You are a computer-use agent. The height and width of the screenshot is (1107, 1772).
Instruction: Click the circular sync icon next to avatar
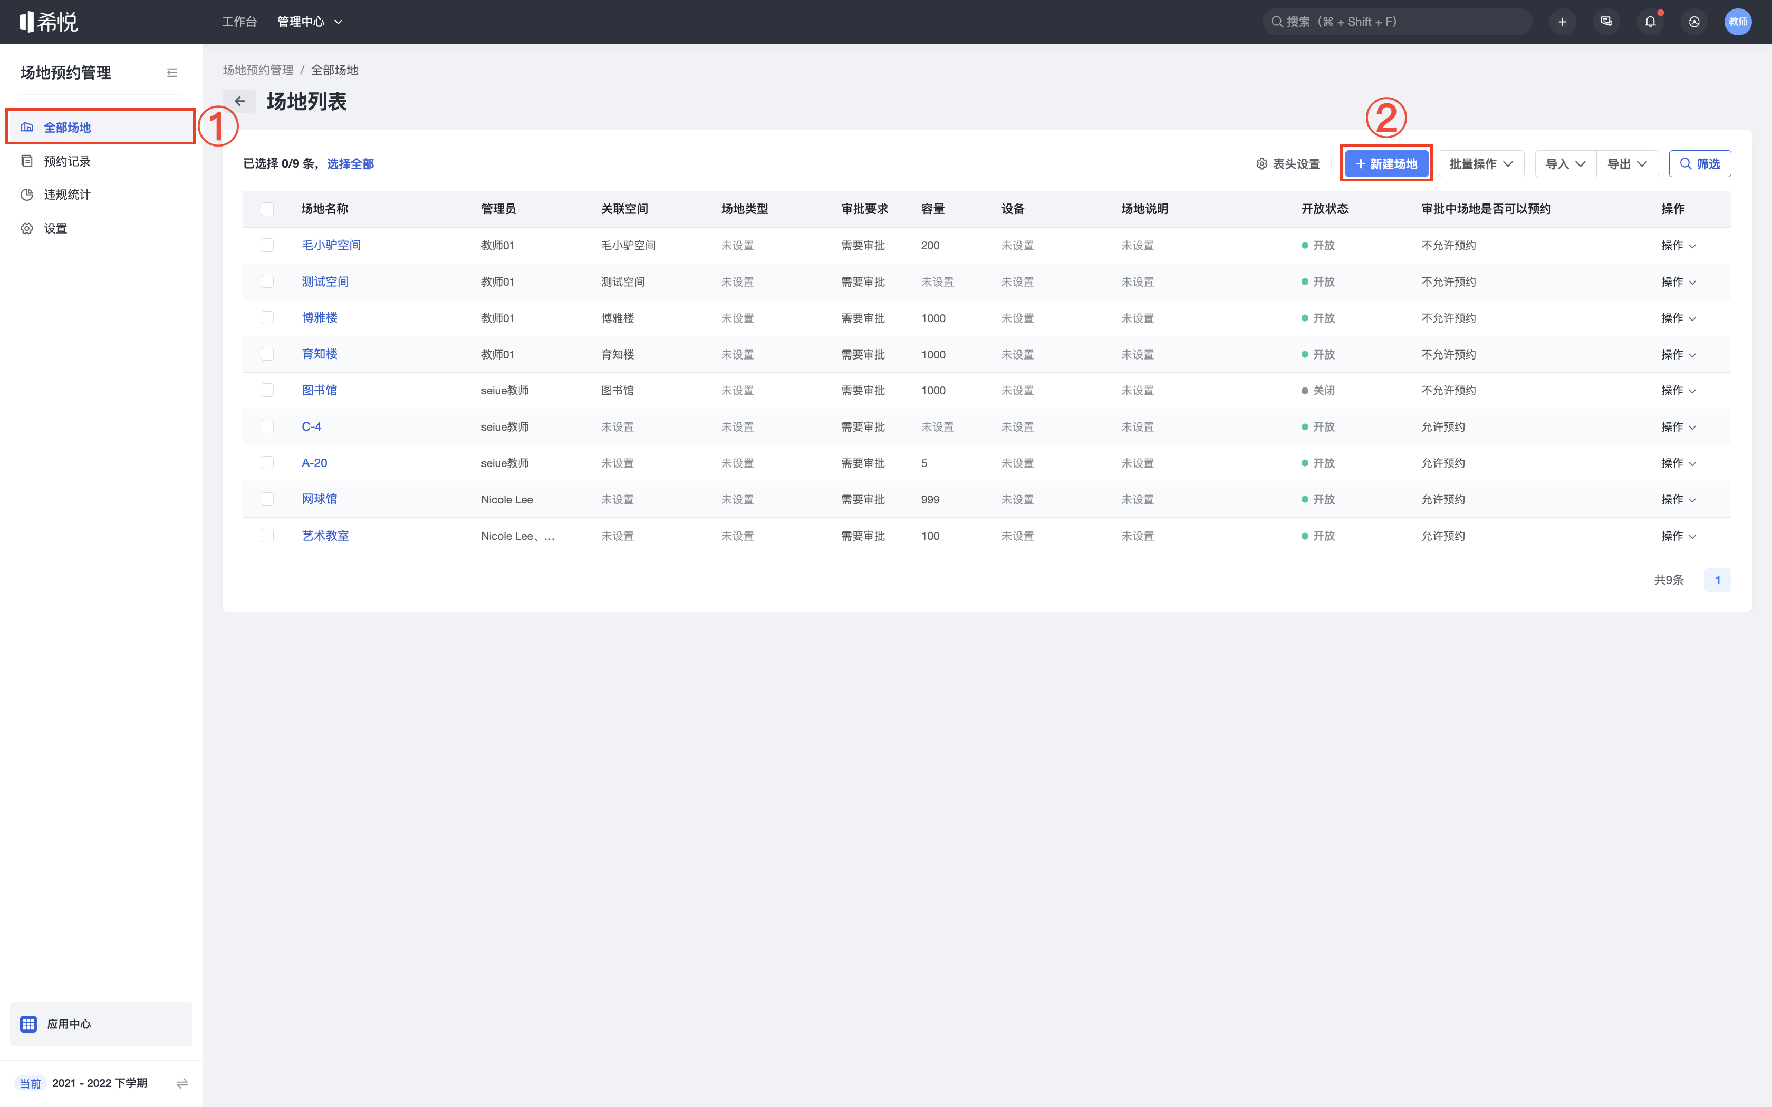[x=1693, y=22]
